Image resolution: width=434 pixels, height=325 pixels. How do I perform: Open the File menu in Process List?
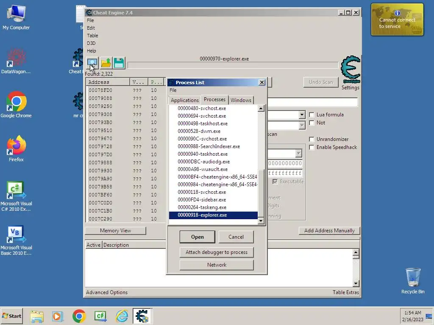(173, 90)
